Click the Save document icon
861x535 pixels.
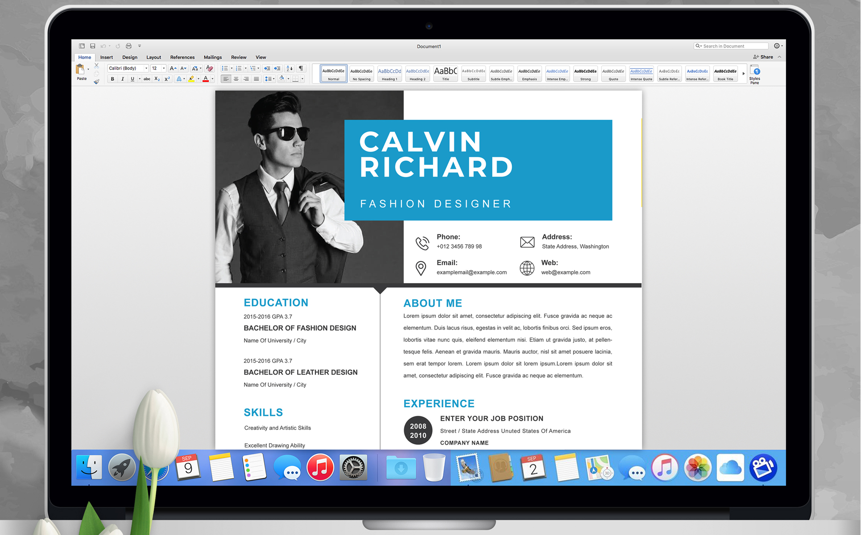[x=92, y=46]
